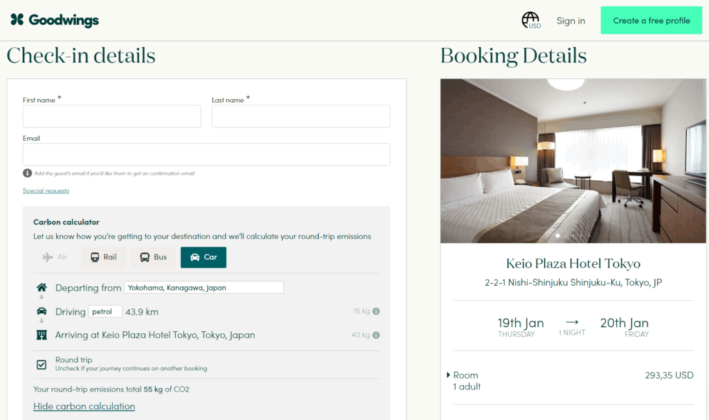
Task: Open the Special requests link
Action: pyautogui.click(x=46, y=191)
